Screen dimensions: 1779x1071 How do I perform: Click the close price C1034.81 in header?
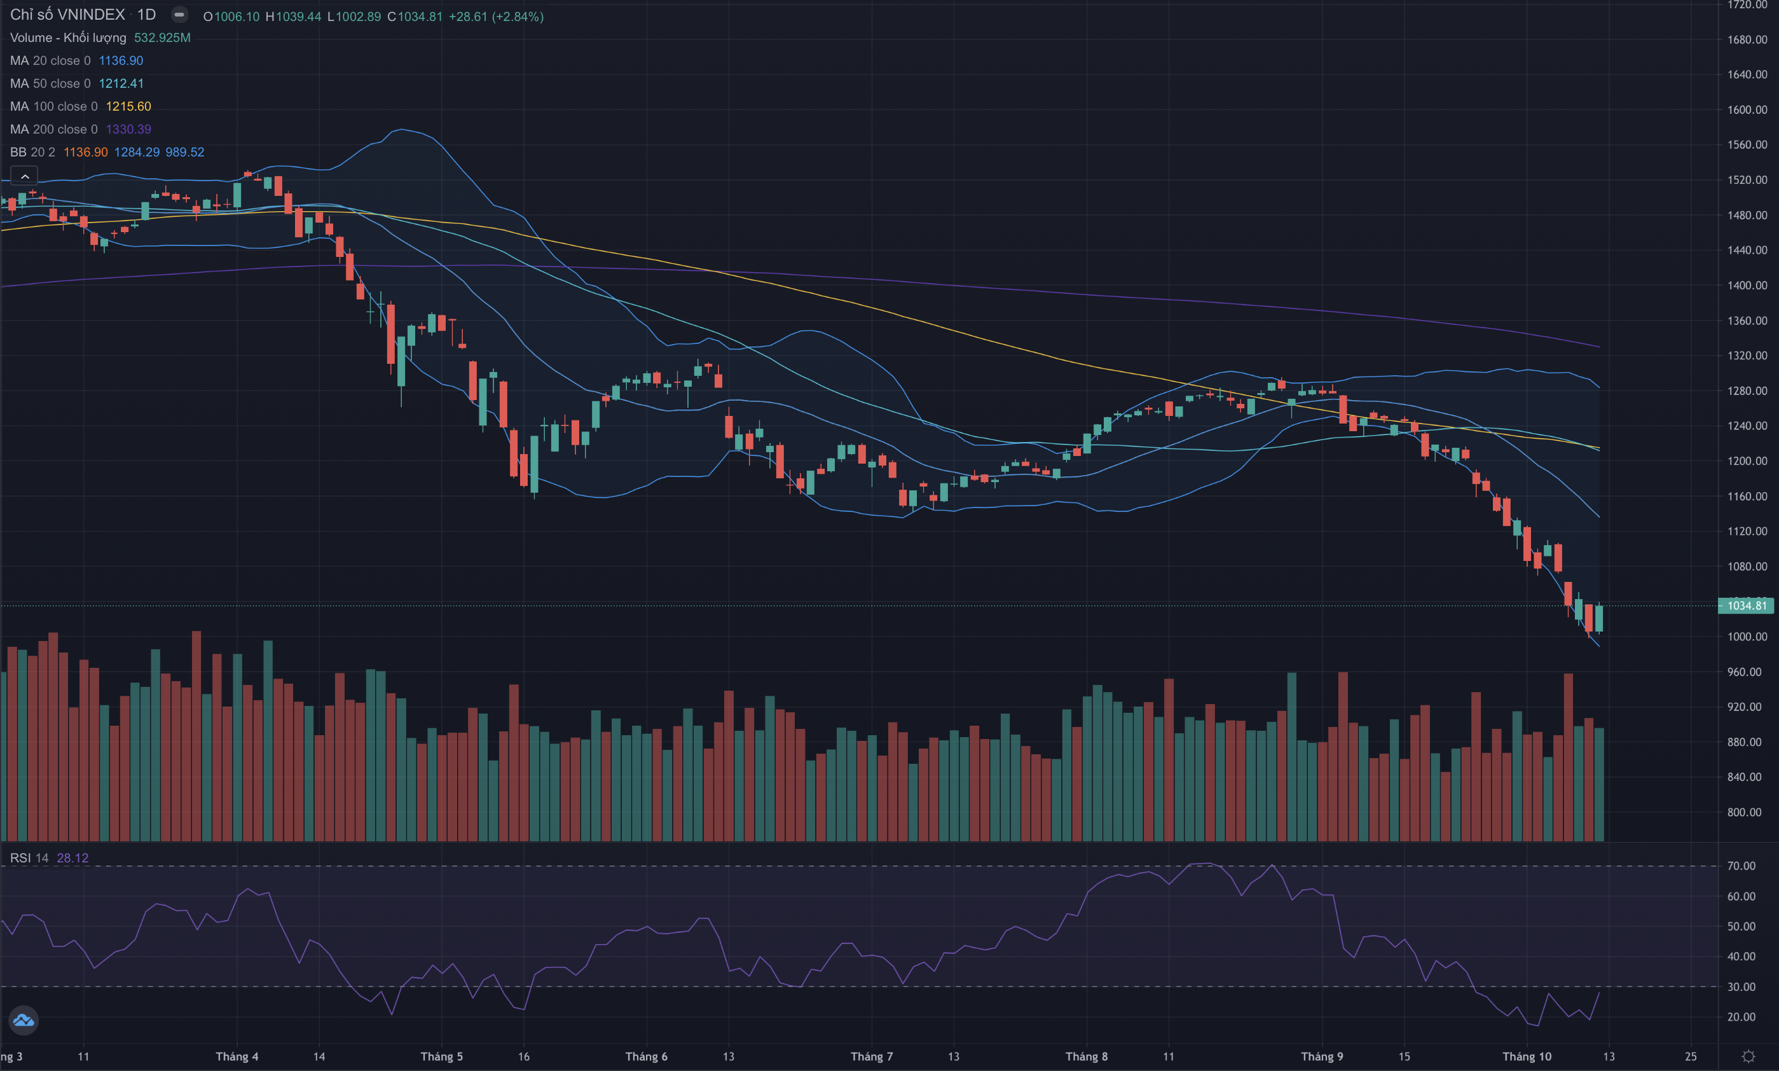(415, 17)
